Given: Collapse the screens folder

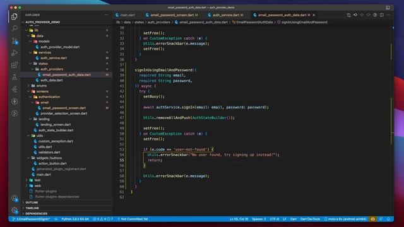Looking at the screenshot, I should [x=42, y=91].
